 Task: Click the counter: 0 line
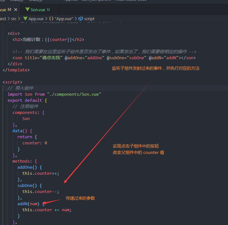(35, 143)
